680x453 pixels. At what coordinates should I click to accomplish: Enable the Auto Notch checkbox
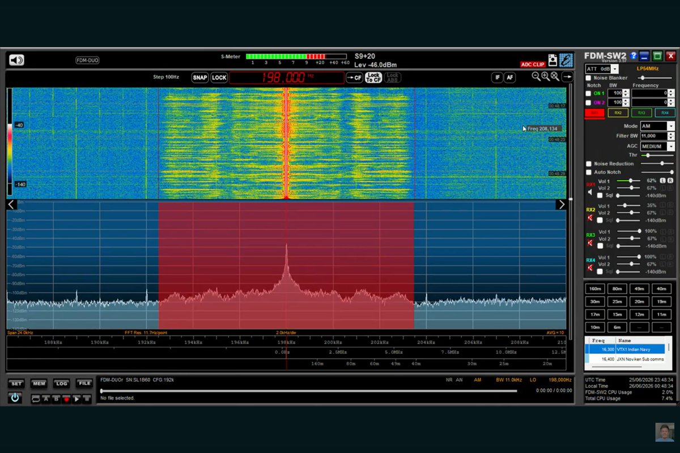pos(588,172)
